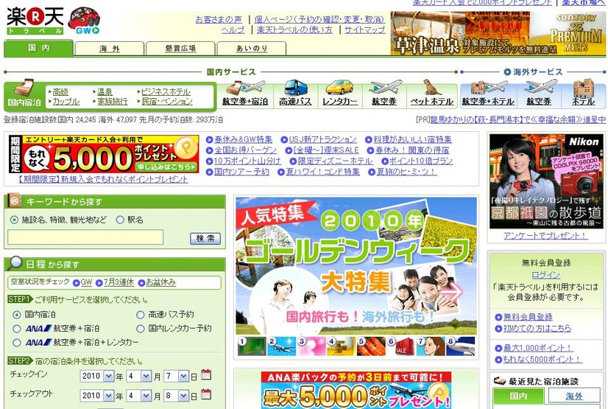Open overseas 航空券+ホテル icon

coord(488,93)
